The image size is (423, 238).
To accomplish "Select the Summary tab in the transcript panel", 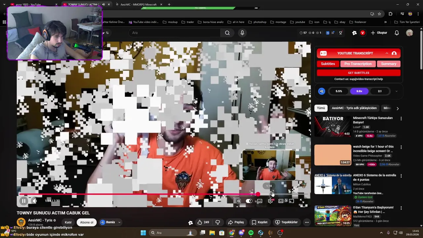I will pos(389,64).
